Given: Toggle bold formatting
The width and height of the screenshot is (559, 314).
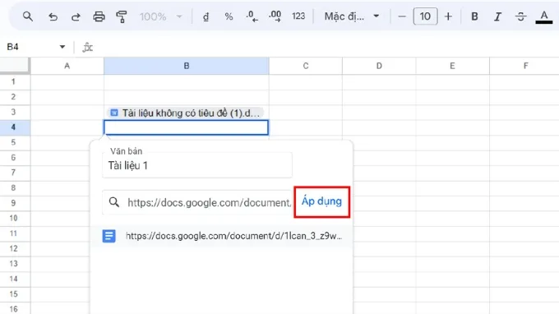Looking at the screenshot, I should tap(474, 16).
